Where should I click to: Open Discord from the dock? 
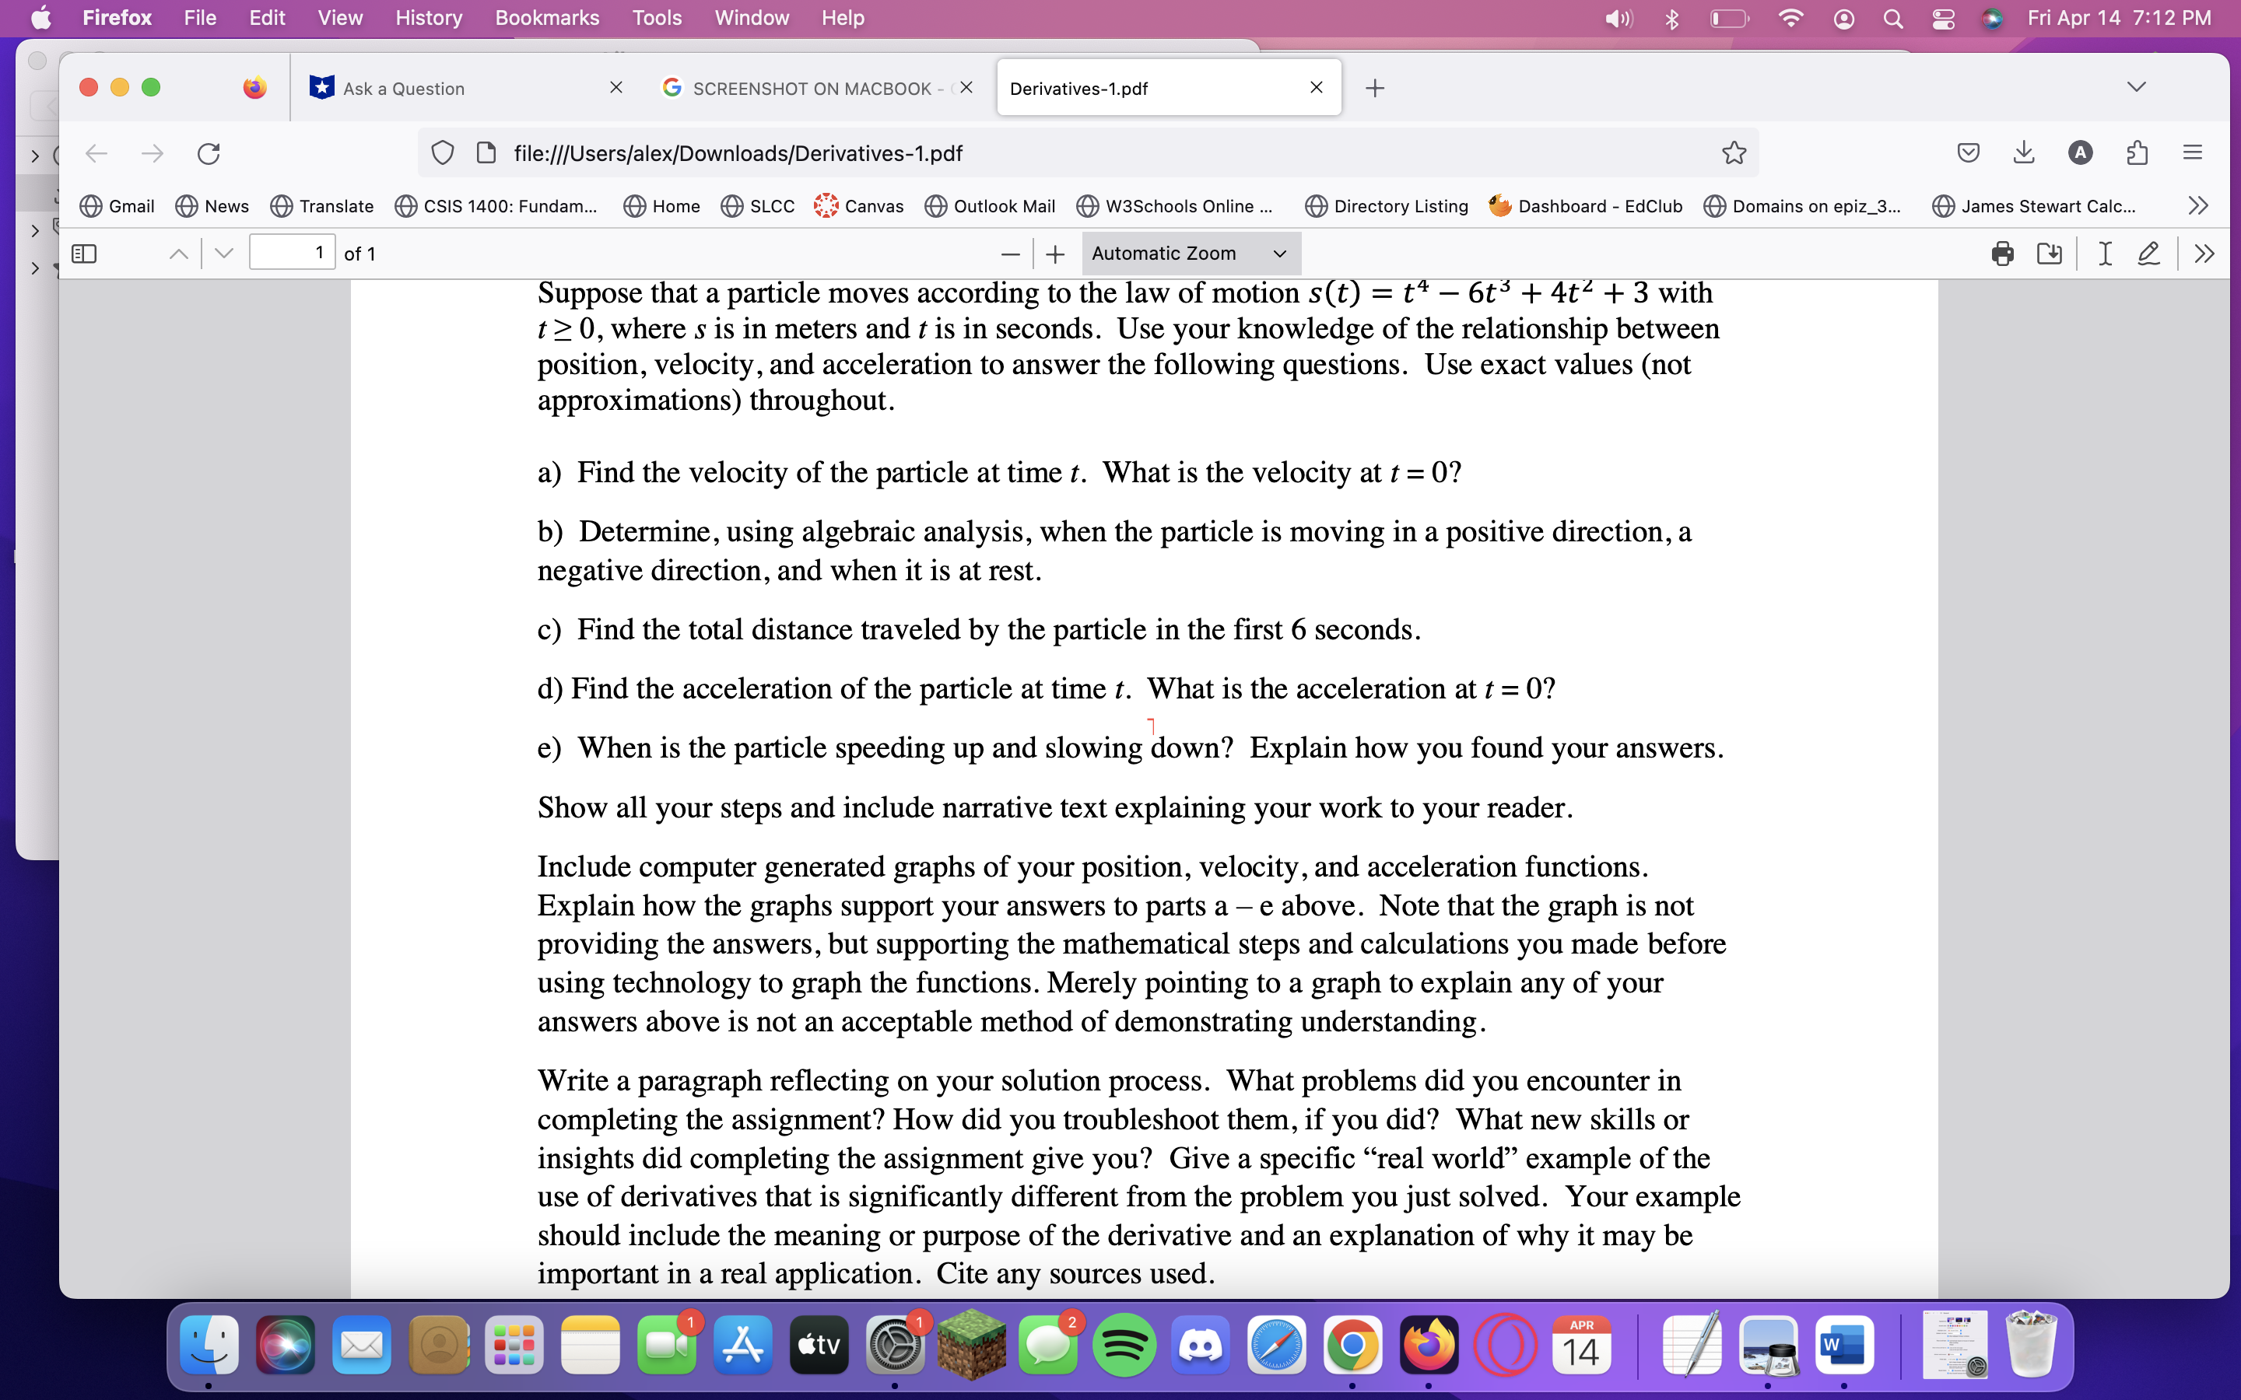click(1200, 1345)
